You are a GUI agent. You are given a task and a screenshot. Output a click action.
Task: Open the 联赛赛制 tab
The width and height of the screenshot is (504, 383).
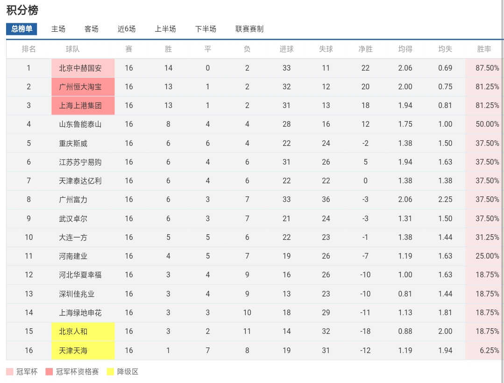click(x=249, y=29)
